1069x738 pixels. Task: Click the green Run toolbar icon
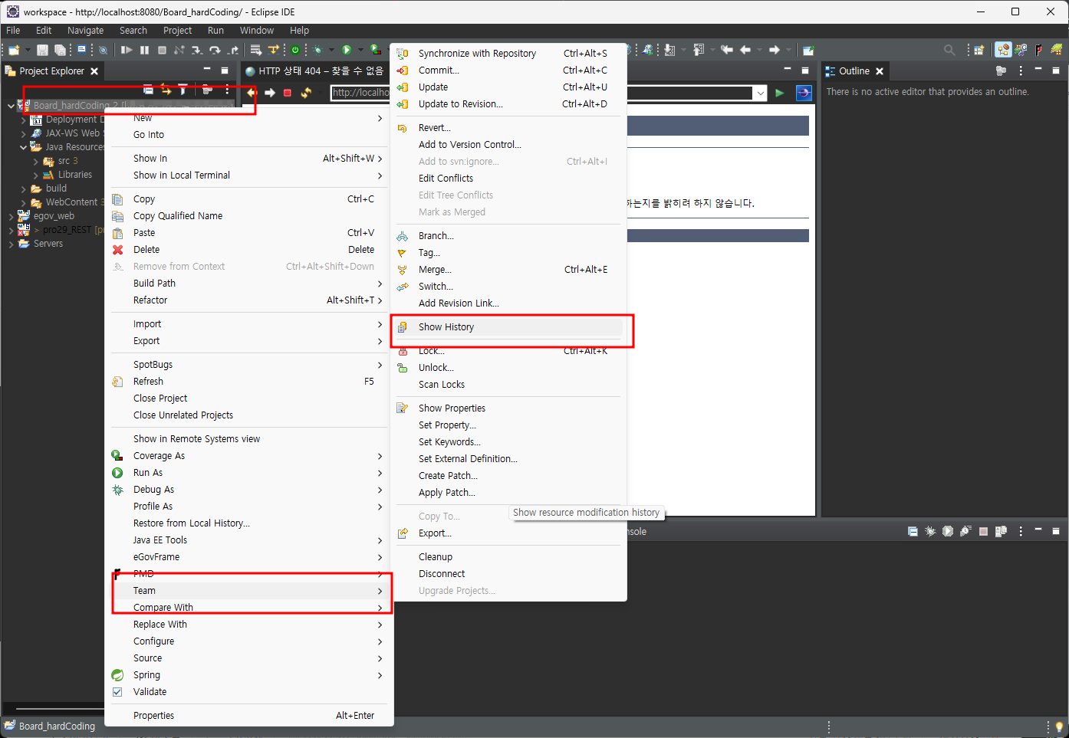pyautogui.click(x=347, y=50)
